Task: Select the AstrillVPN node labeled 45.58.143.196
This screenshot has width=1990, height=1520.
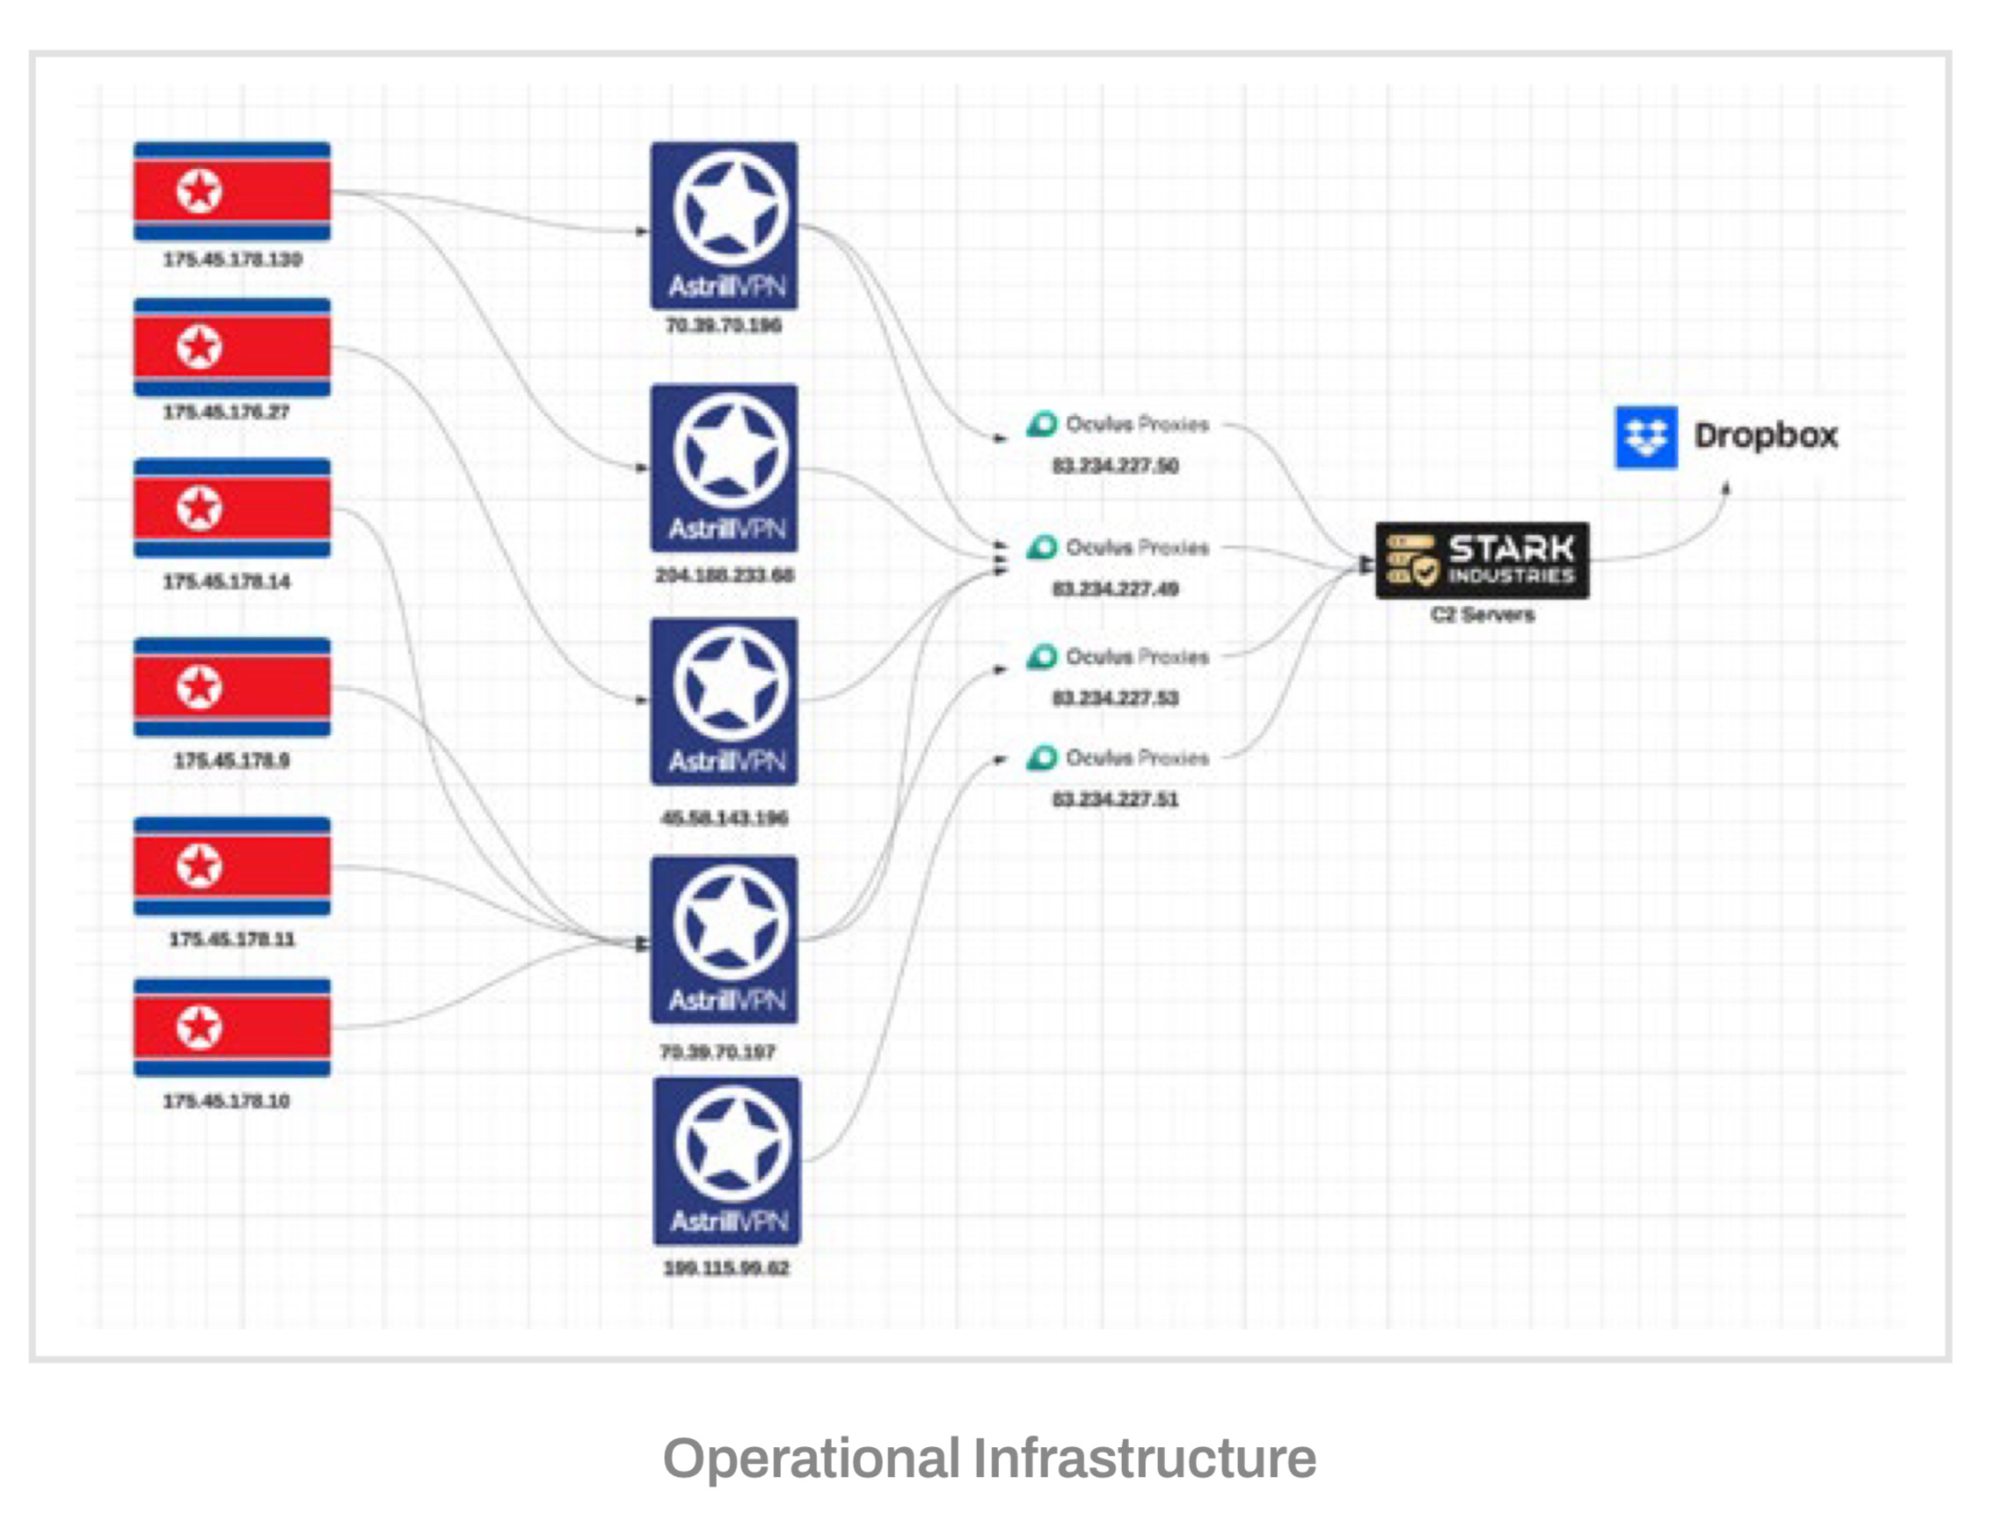Action: coord(724,701)
